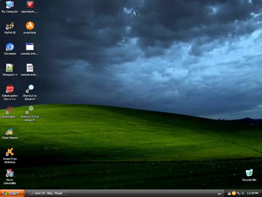Open the Start menu

click(x=12, y=193)
